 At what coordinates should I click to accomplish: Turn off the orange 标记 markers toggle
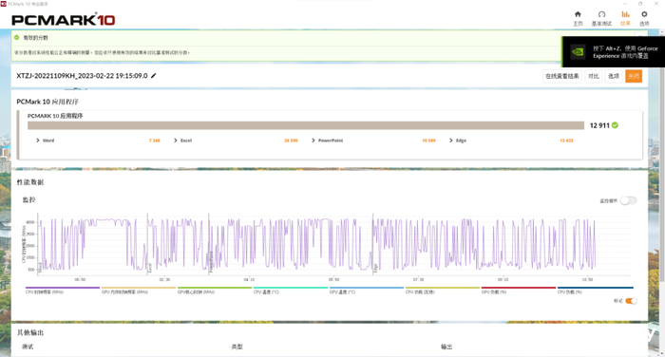[x=631, y=301]
